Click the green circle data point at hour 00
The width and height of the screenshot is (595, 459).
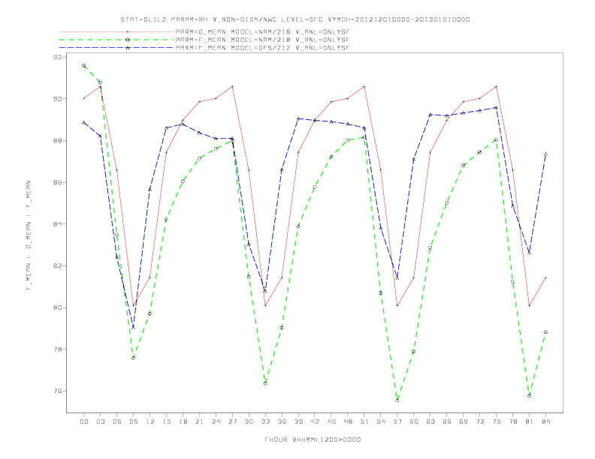(84, 65)
